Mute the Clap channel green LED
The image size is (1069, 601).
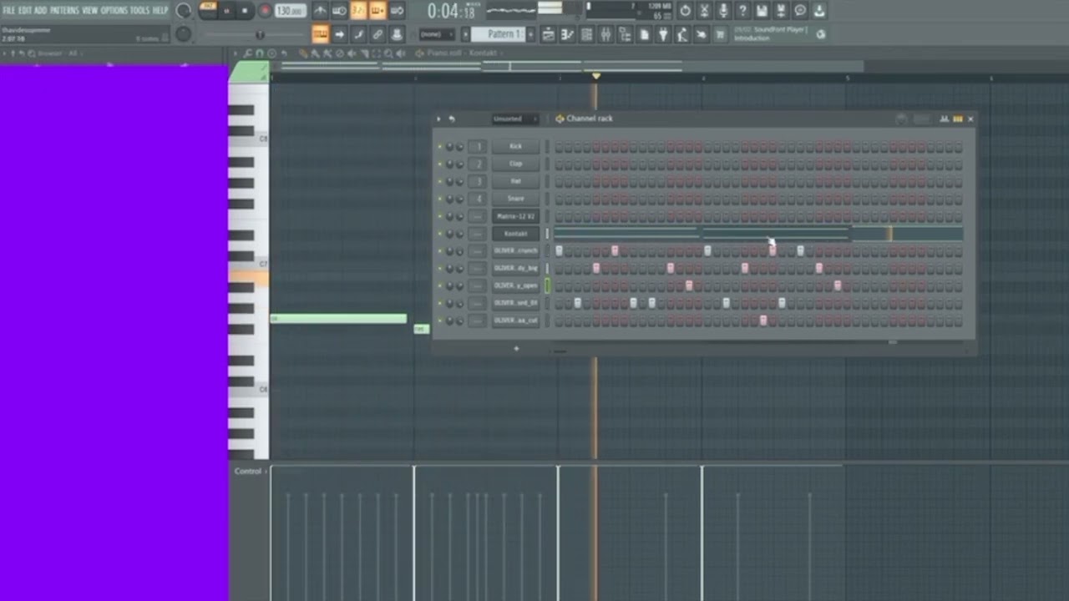pyautogui.click(x=440, y=164)
